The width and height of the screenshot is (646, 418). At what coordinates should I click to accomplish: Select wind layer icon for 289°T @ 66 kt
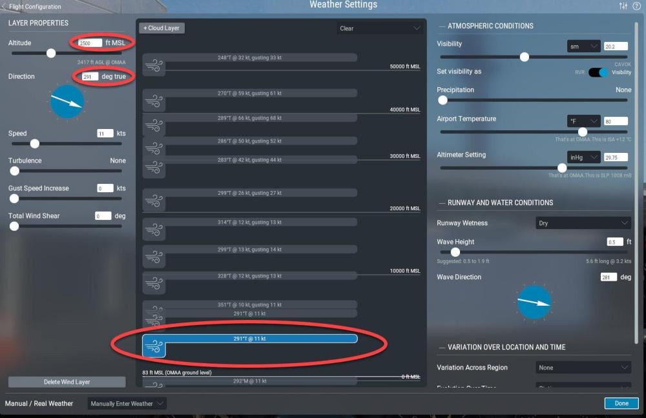[154, 125]
